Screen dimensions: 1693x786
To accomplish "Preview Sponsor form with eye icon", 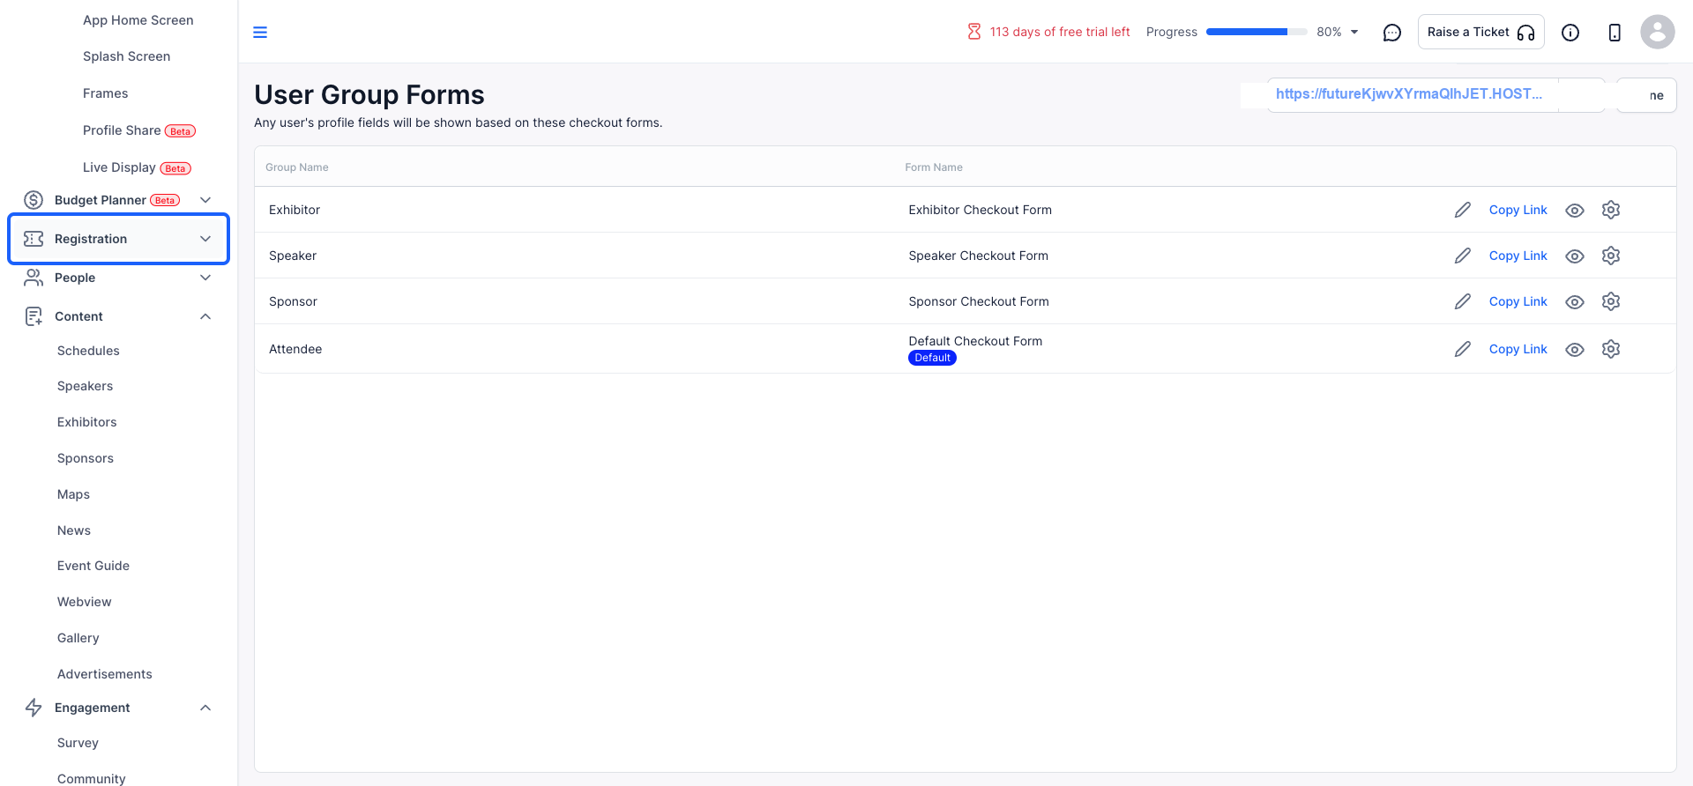I will 1575,302.
